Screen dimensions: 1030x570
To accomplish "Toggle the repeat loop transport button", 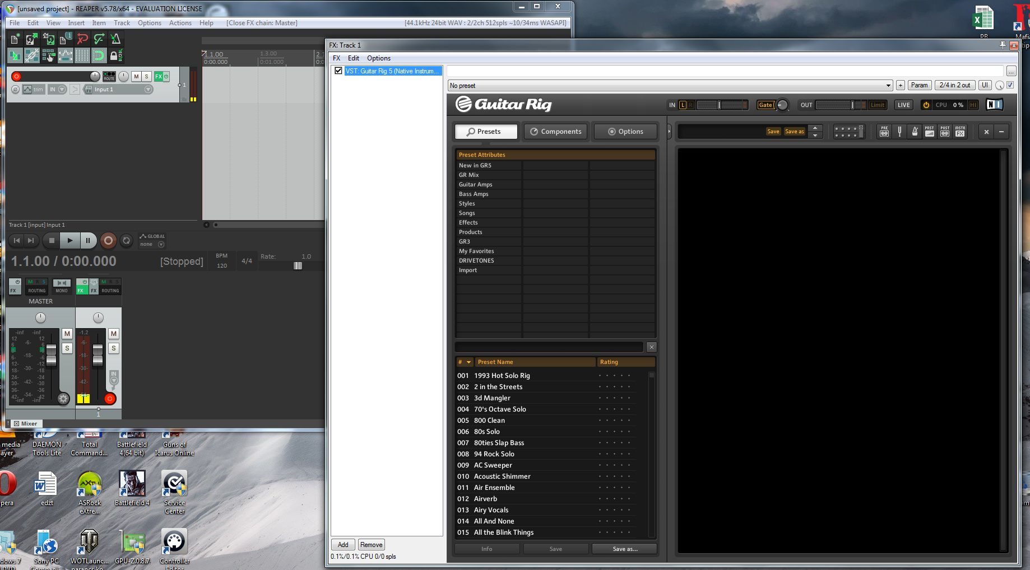I will pos(127,240).
